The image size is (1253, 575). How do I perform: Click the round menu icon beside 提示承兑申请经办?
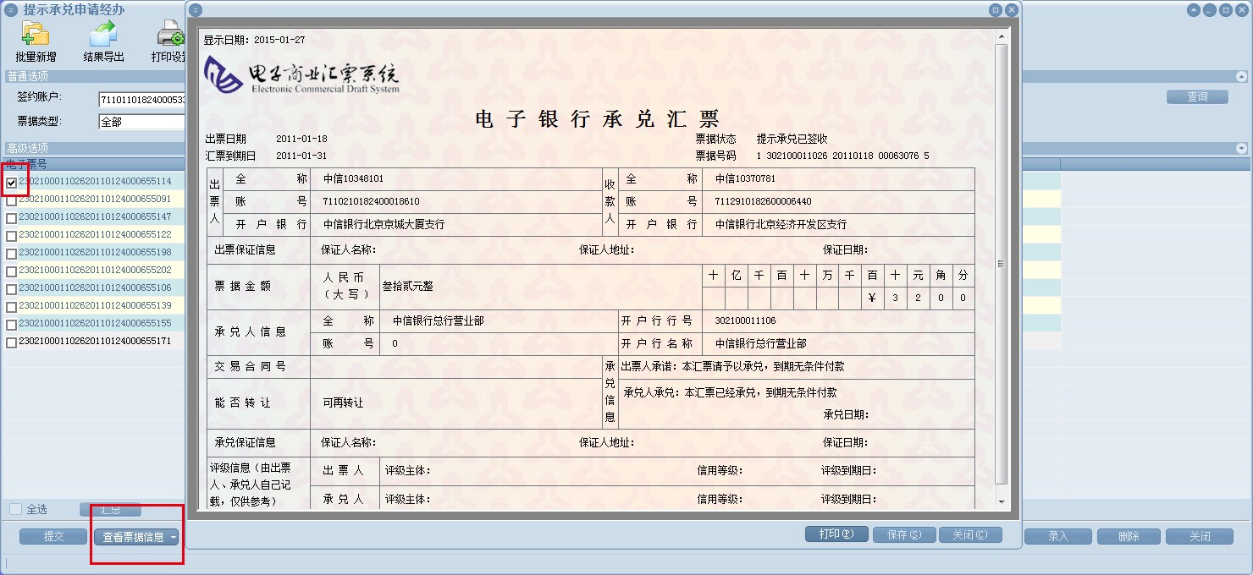click(11, 10)
